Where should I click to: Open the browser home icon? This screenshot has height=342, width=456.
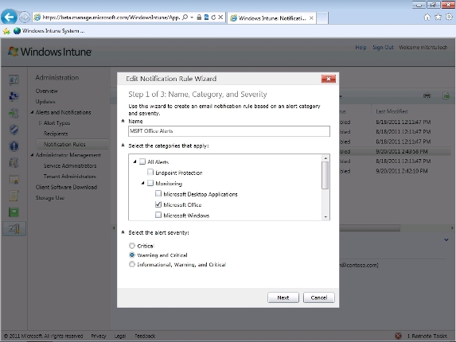click(x=427, y=17)
